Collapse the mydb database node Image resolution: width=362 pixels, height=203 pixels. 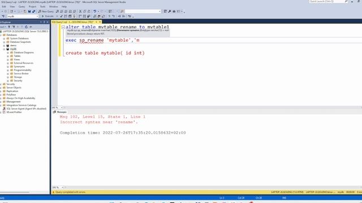pyautogui.click(x=4, y=49)
